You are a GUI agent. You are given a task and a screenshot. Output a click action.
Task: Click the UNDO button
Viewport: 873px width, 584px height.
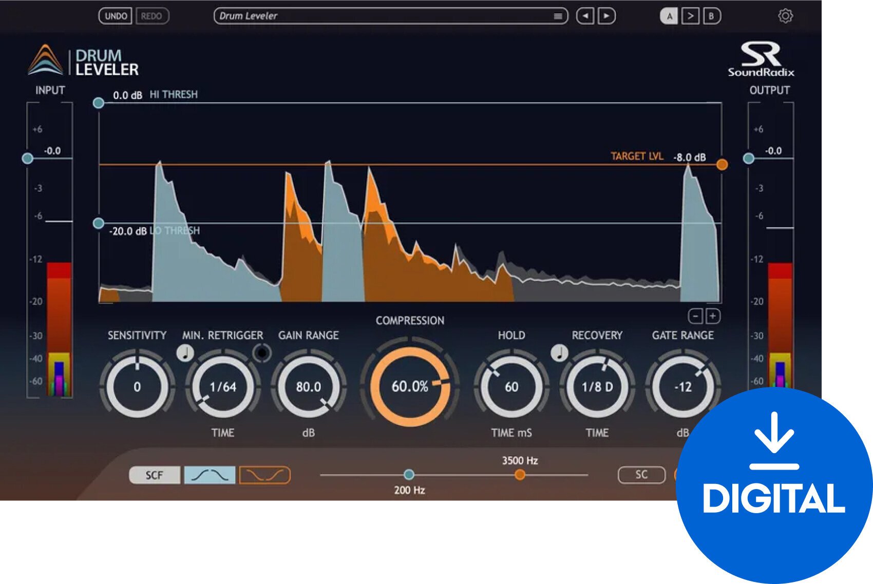click(x=117, y=16)
